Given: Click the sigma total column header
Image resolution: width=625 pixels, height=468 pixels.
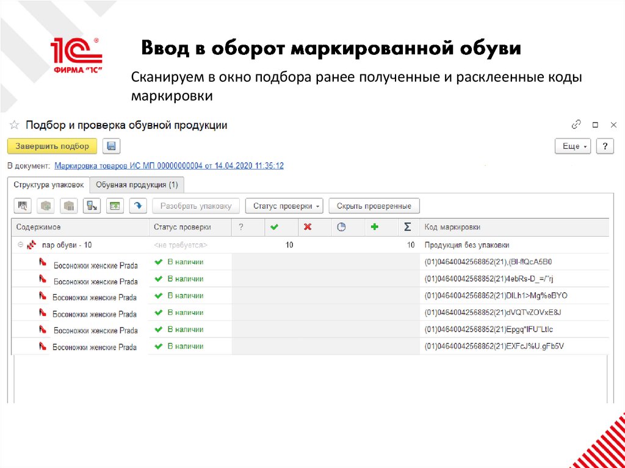Looking at the screenshot, I should click(x=407, y=227).
